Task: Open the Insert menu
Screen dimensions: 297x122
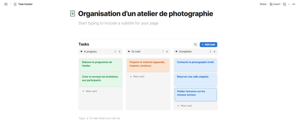Action: point(275,4)
